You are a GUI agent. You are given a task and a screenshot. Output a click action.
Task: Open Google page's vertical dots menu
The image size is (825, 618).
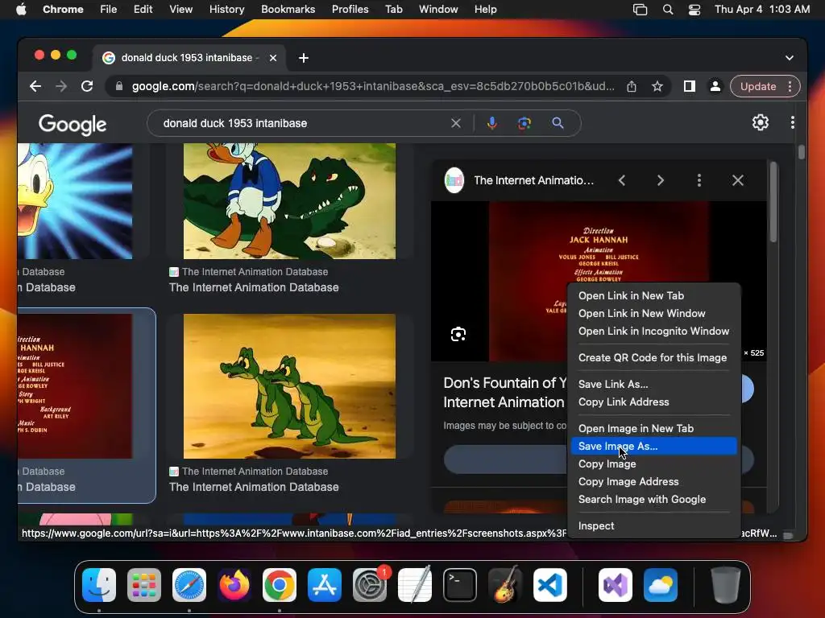(793, 122)
